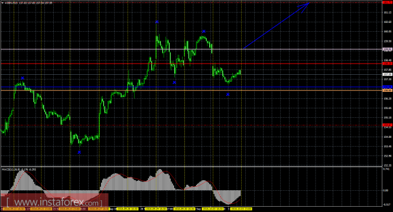
Task: Open the www.instaforex.com watermark link
Action: tap(54, 201)
